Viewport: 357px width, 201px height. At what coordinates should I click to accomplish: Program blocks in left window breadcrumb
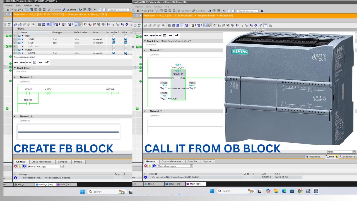pos(77,15)
